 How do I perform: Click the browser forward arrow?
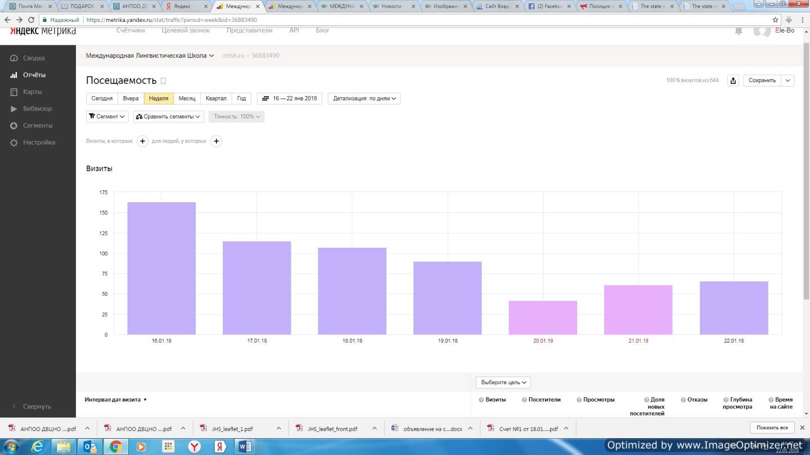[x=20, y=20]
